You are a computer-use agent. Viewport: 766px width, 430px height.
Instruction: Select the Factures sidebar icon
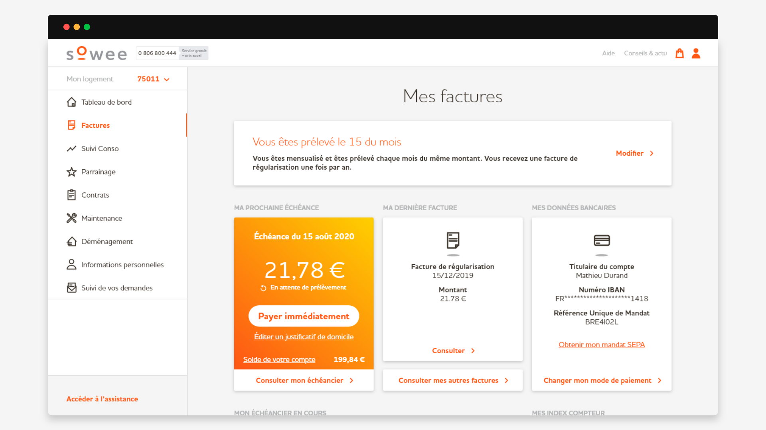click(x=72, y=125)
